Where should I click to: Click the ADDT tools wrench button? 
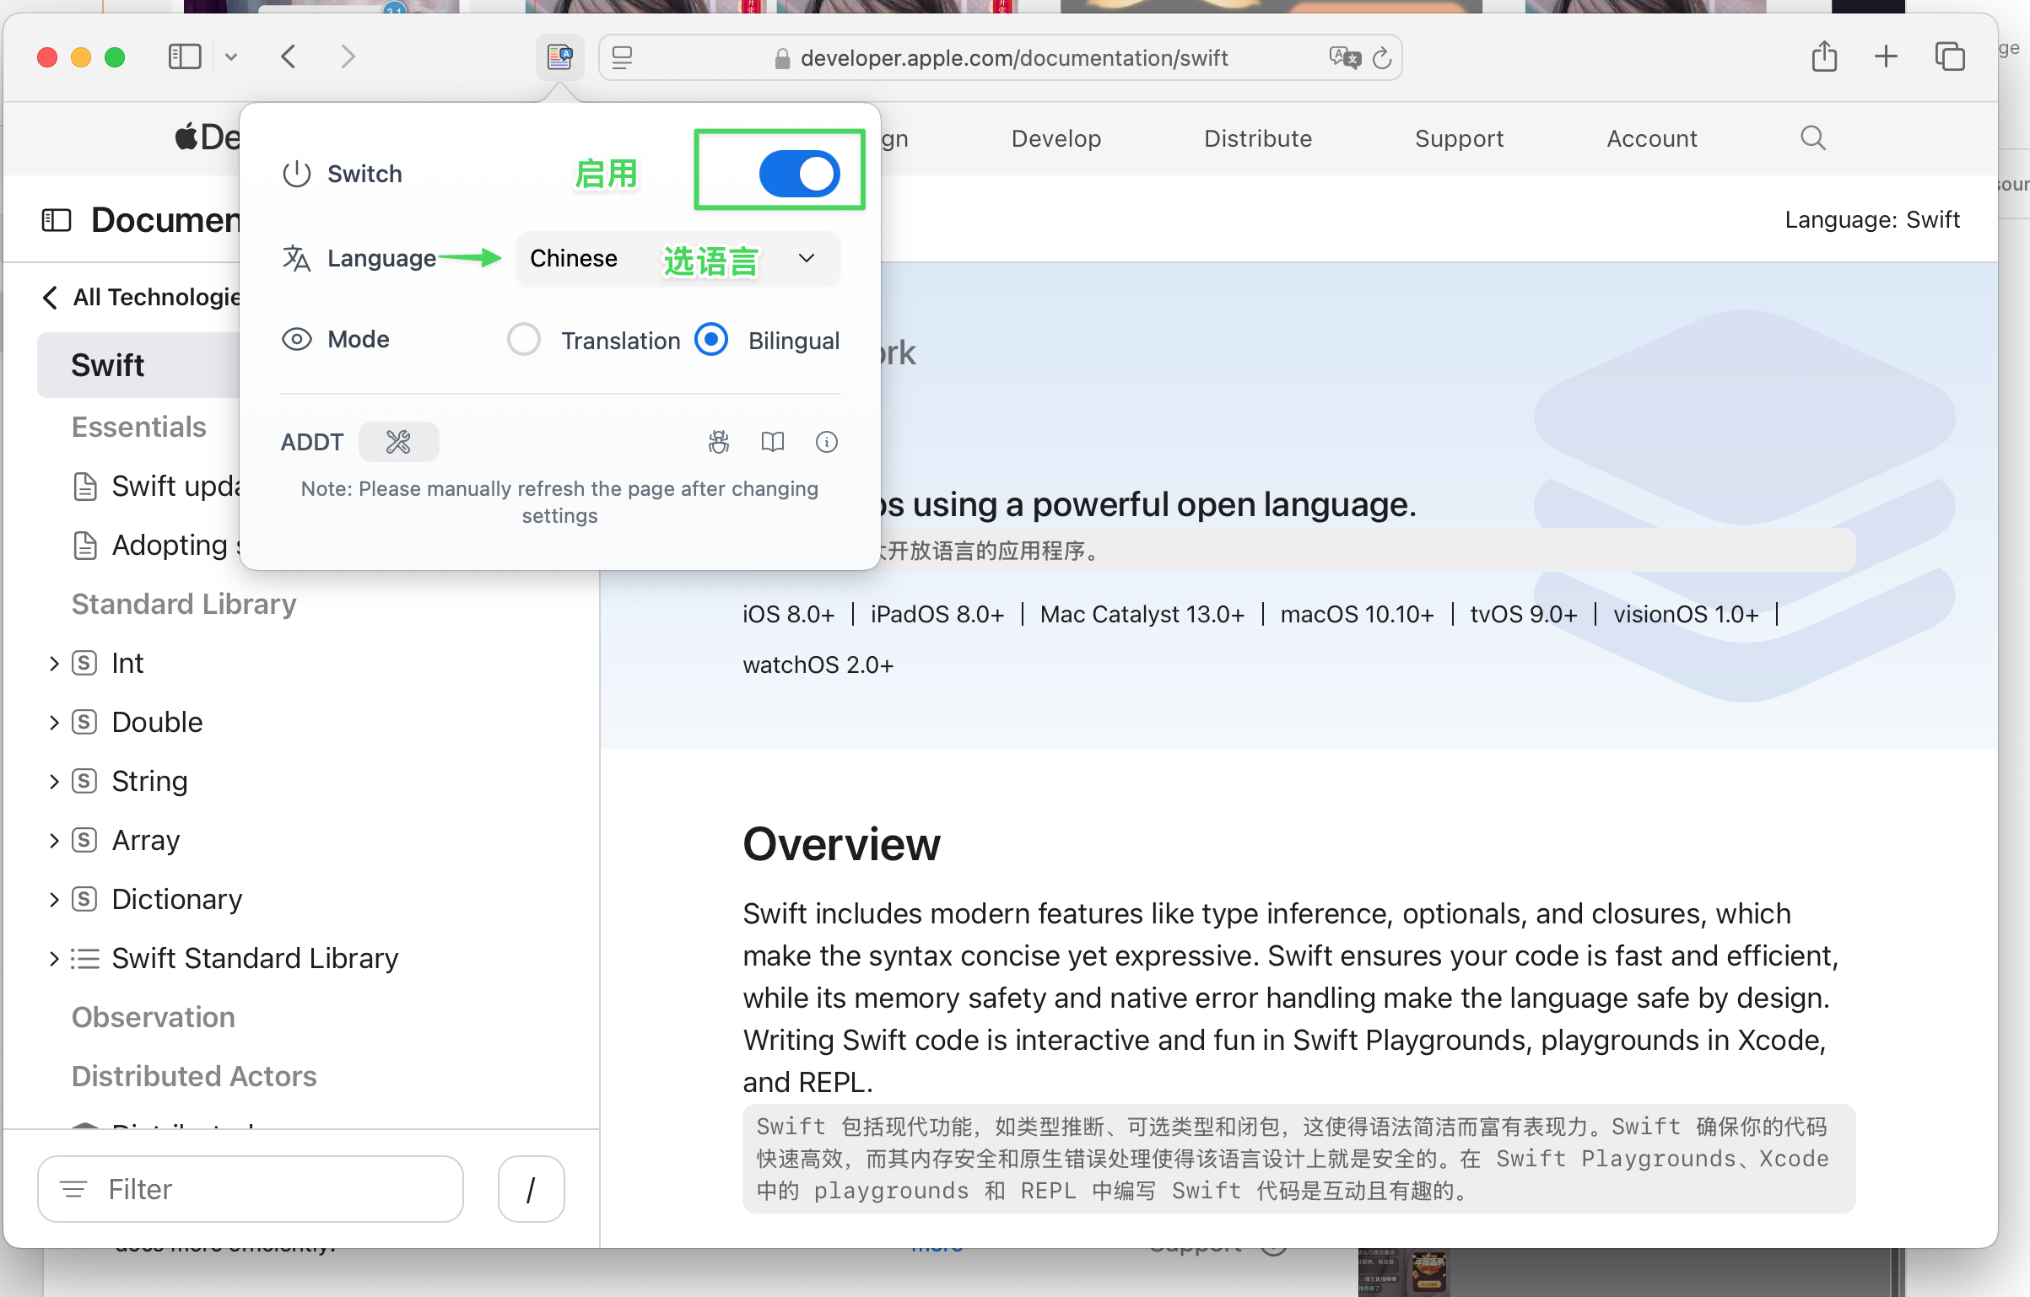click(x=398, y=442)
